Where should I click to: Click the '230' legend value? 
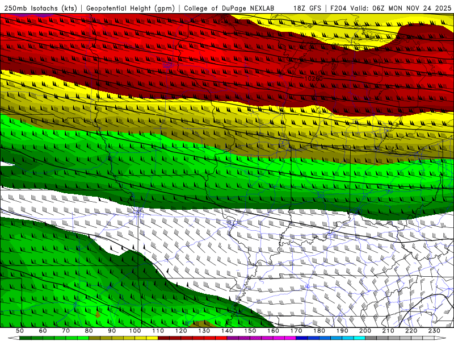[x=434, y=331]
